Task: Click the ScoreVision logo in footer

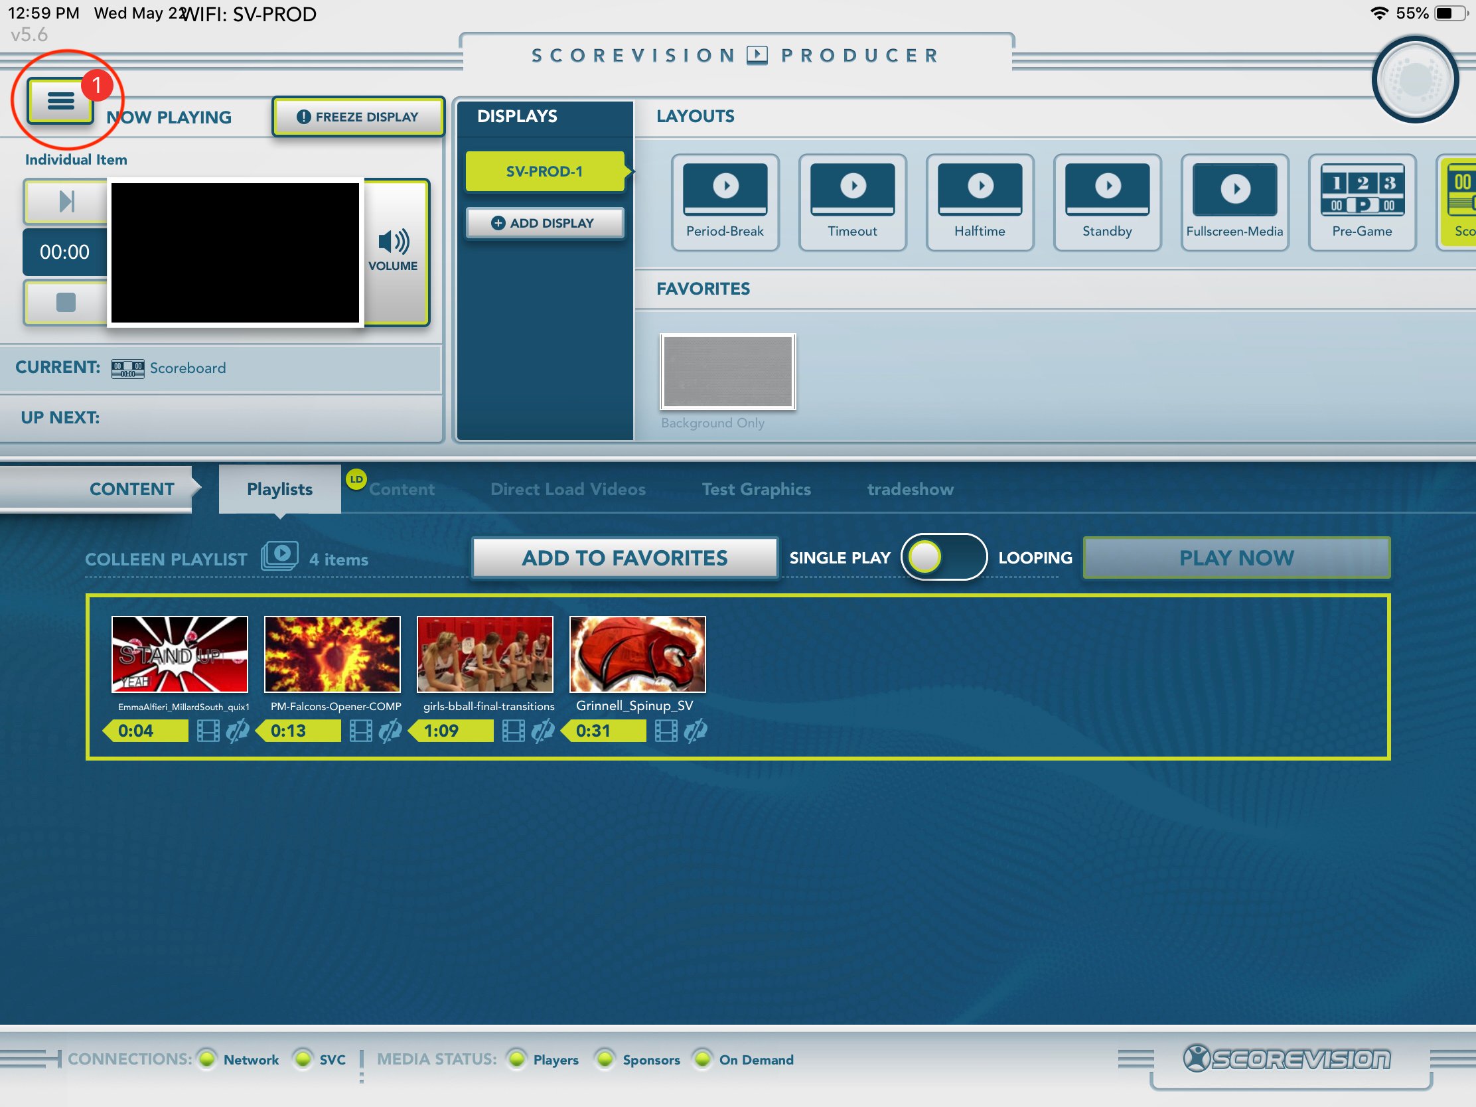Action: 1287,1059
